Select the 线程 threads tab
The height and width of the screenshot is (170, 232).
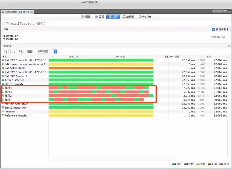pos(113,16)
